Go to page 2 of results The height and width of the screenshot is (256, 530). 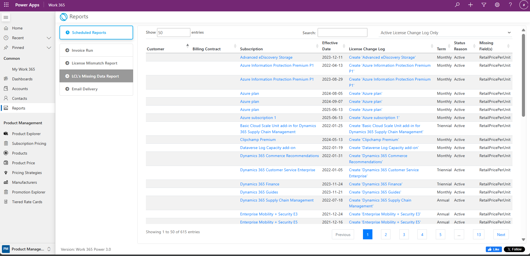(x=386, y=235)
